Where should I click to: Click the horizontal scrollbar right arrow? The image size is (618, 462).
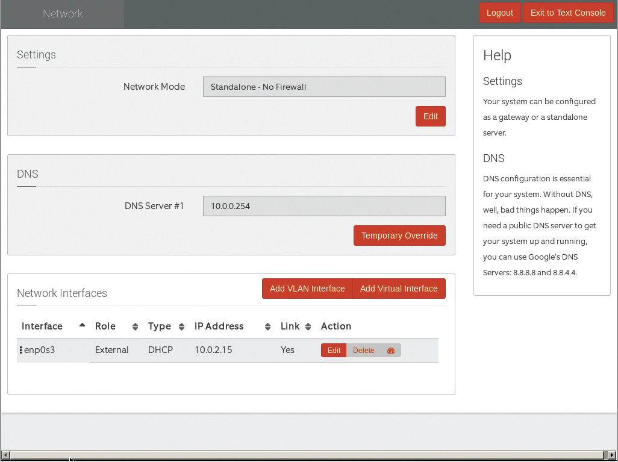pyautogui.click(x=612, y=455)
